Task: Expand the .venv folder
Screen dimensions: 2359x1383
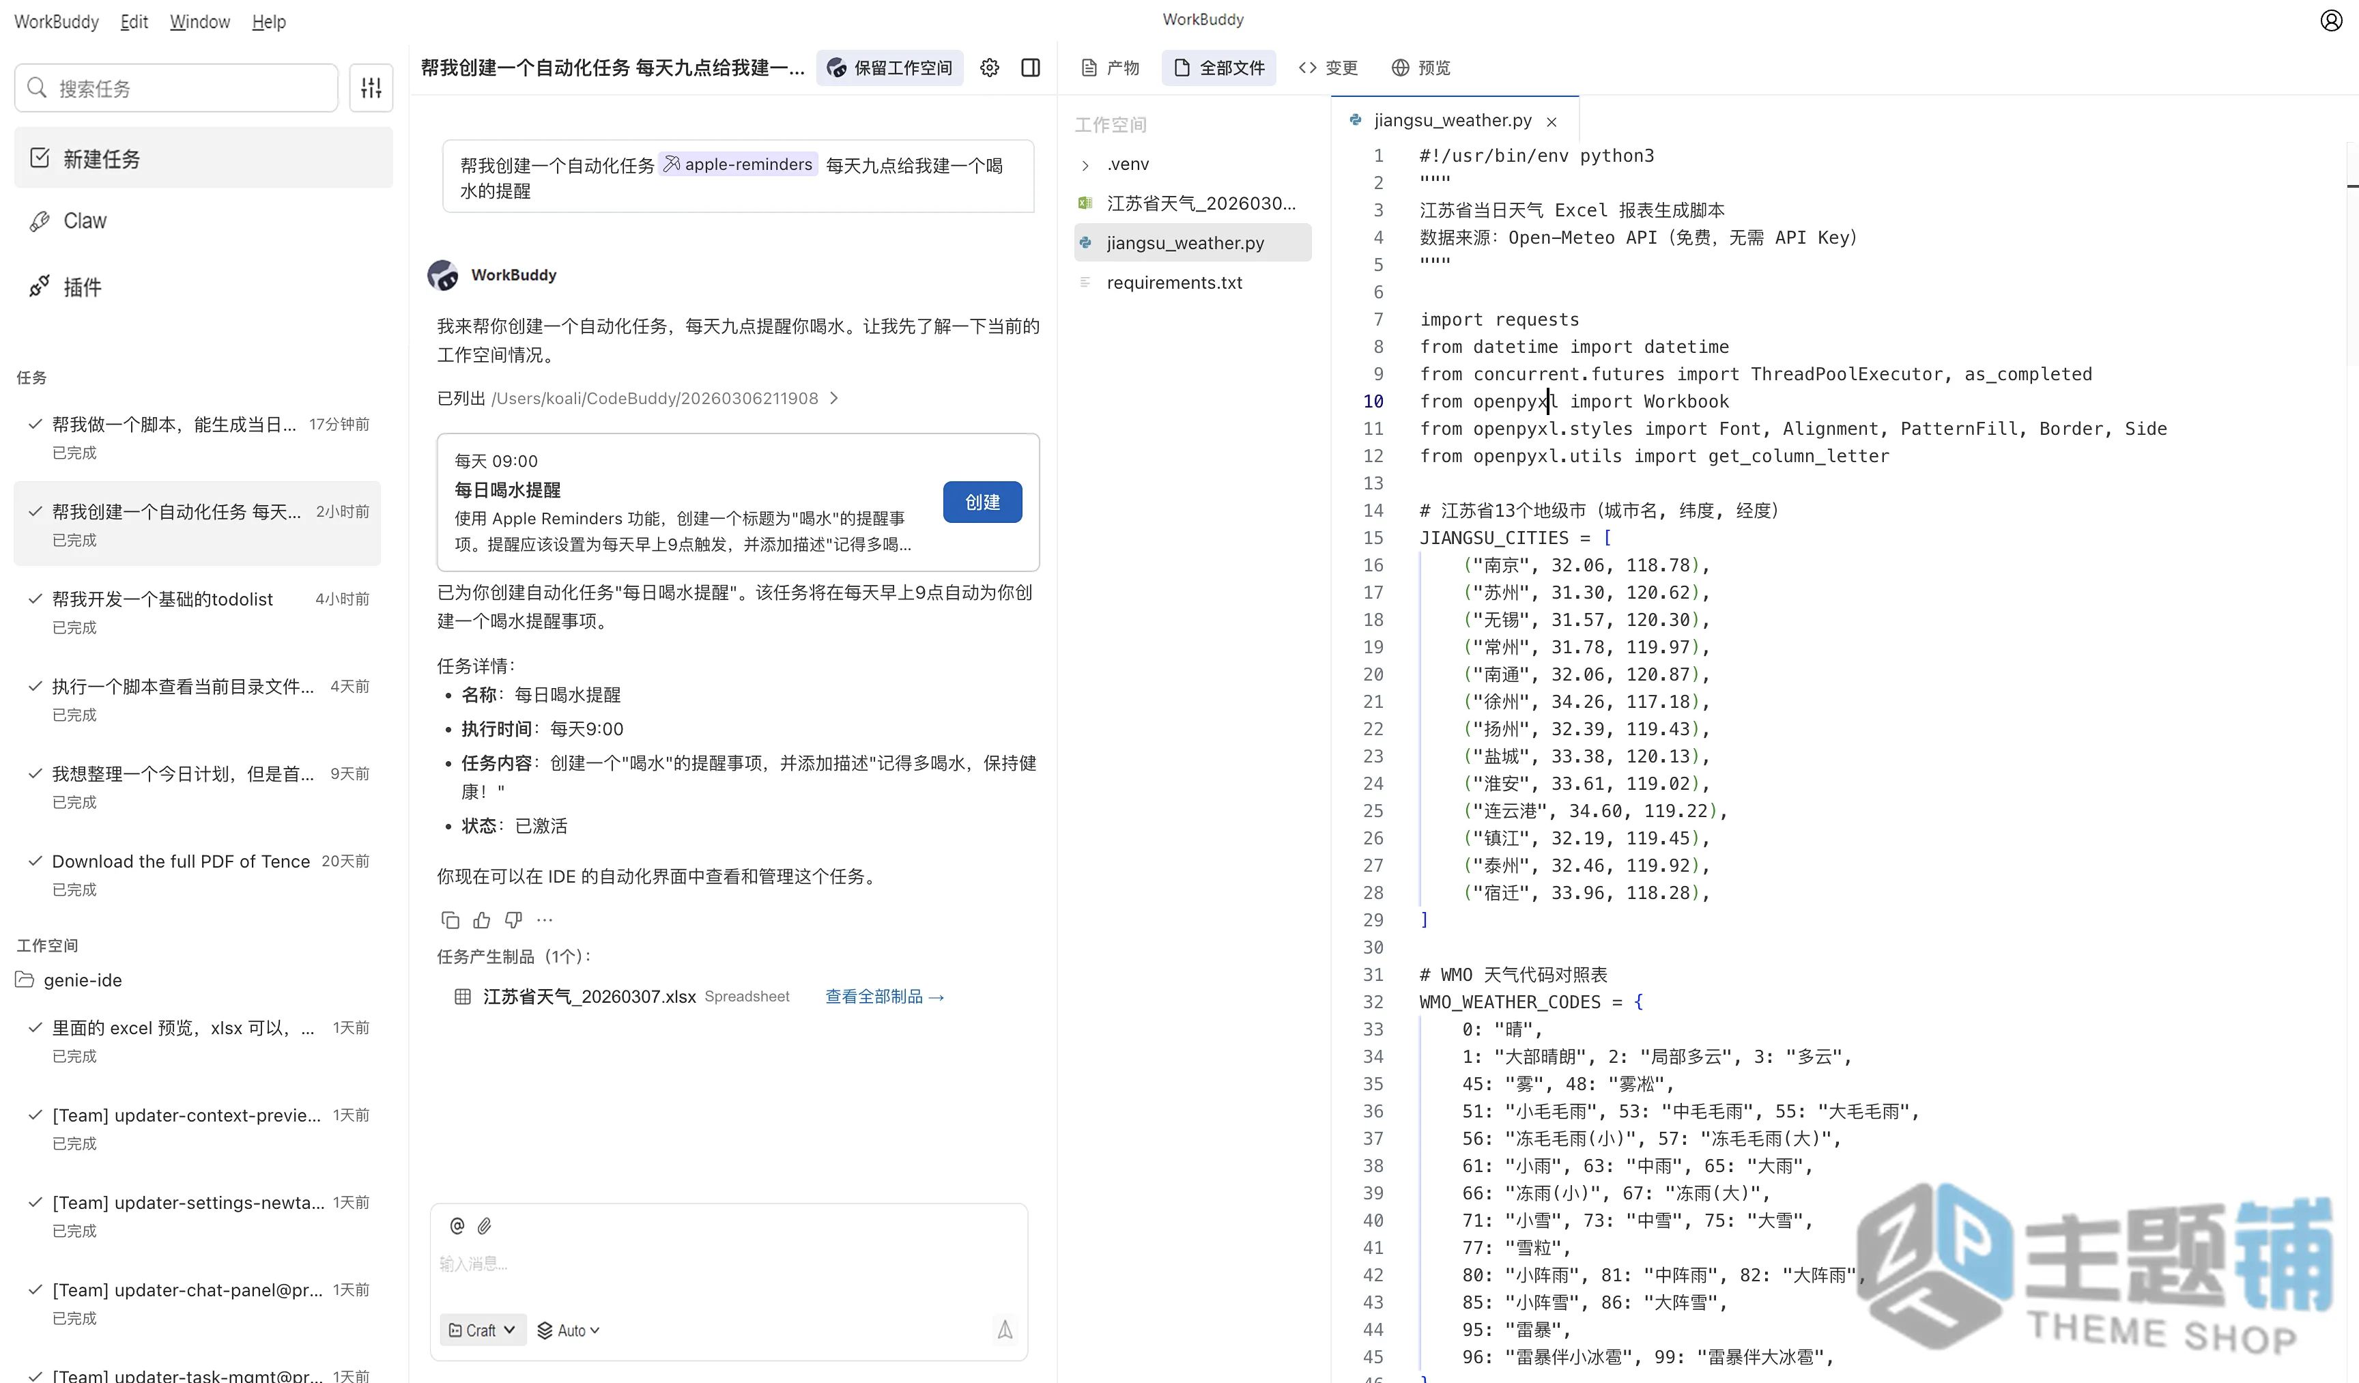Action: coord(1086,165)
